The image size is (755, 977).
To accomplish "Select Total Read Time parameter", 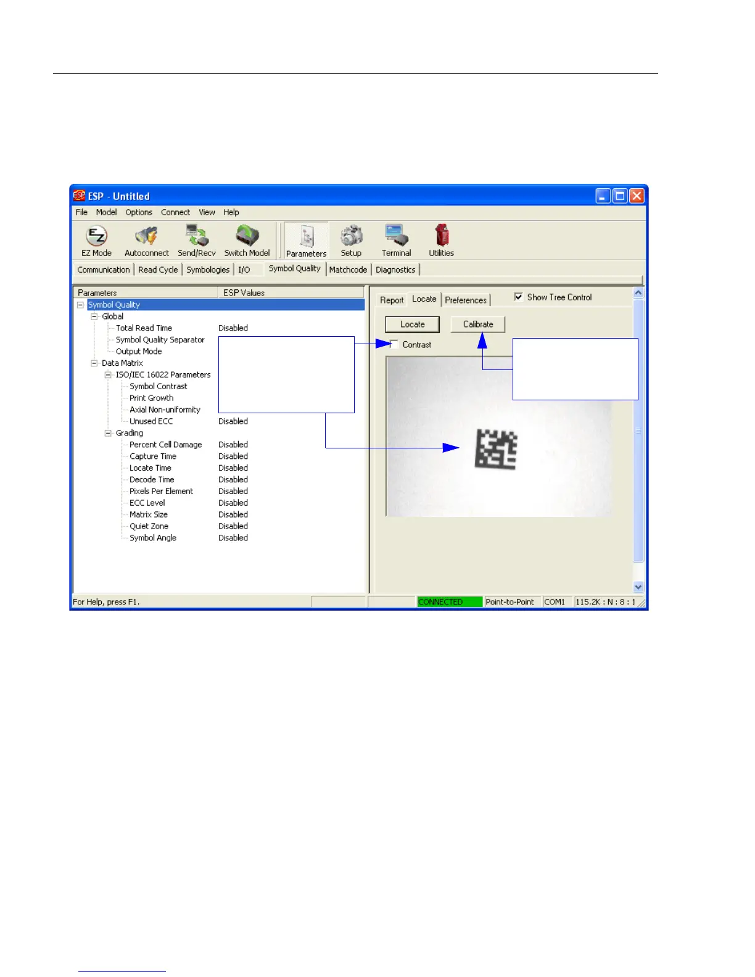I will (x=144, y=328).
